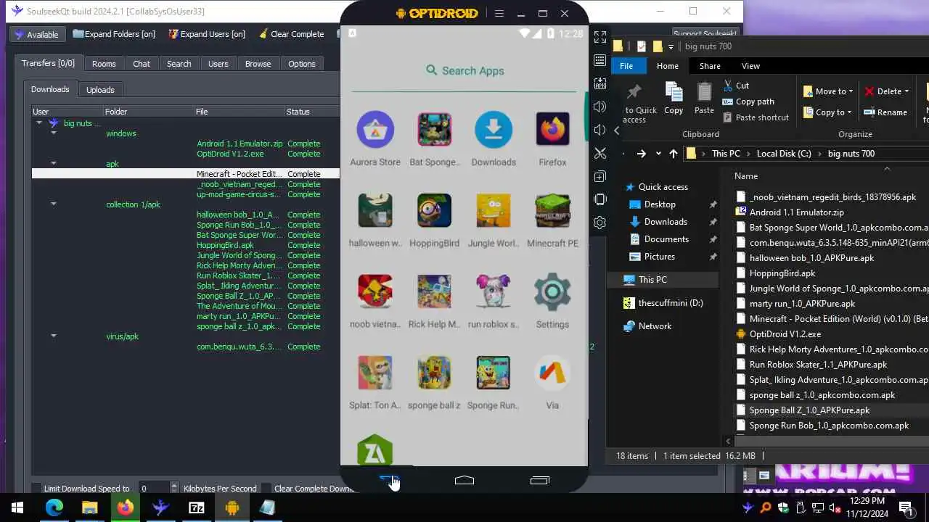Collapse the virus/apk folder node

pyautogui.click(x=54, y=336)
